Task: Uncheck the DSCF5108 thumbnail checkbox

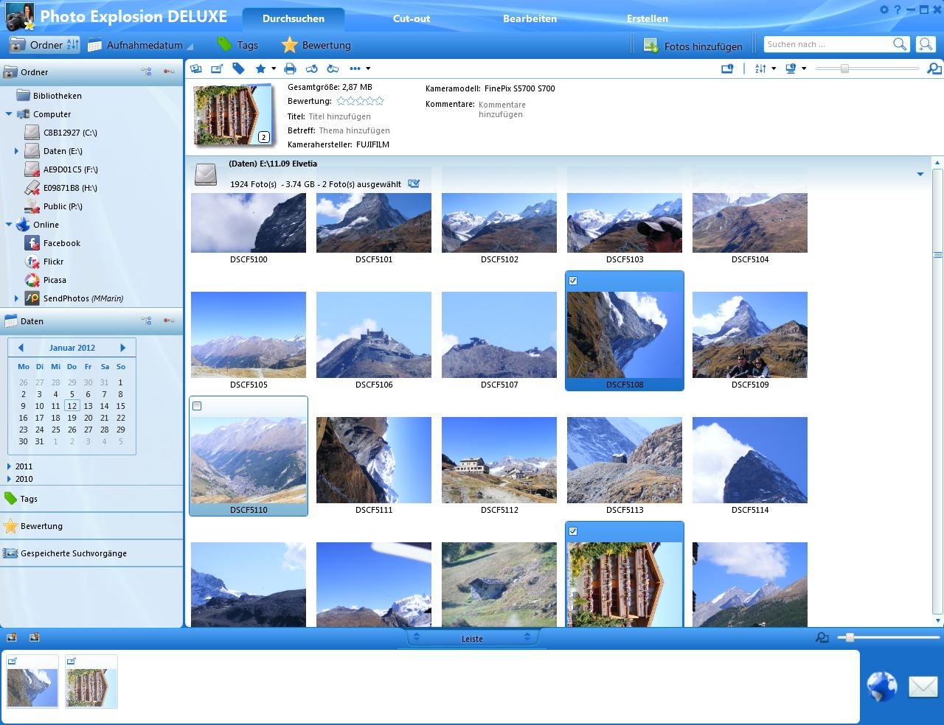Action: click(x=573, y=281)
